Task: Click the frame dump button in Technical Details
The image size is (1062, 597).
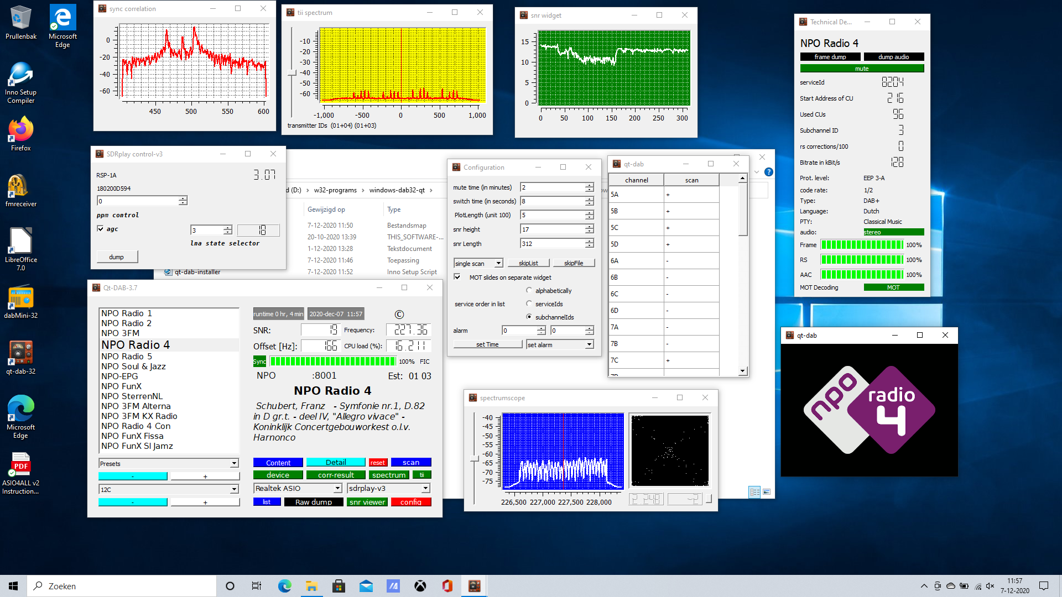Action: 830,56
